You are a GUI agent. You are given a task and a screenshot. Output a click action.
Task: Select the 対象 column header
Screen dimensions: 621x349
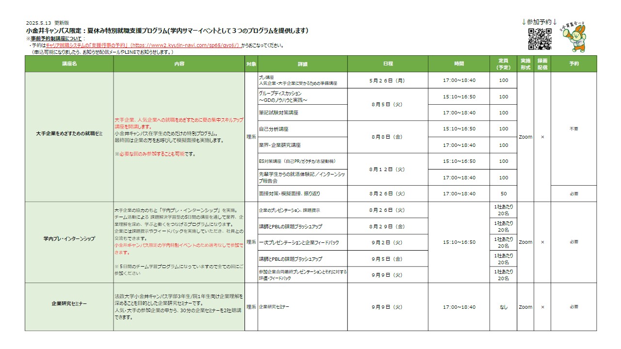251,64
